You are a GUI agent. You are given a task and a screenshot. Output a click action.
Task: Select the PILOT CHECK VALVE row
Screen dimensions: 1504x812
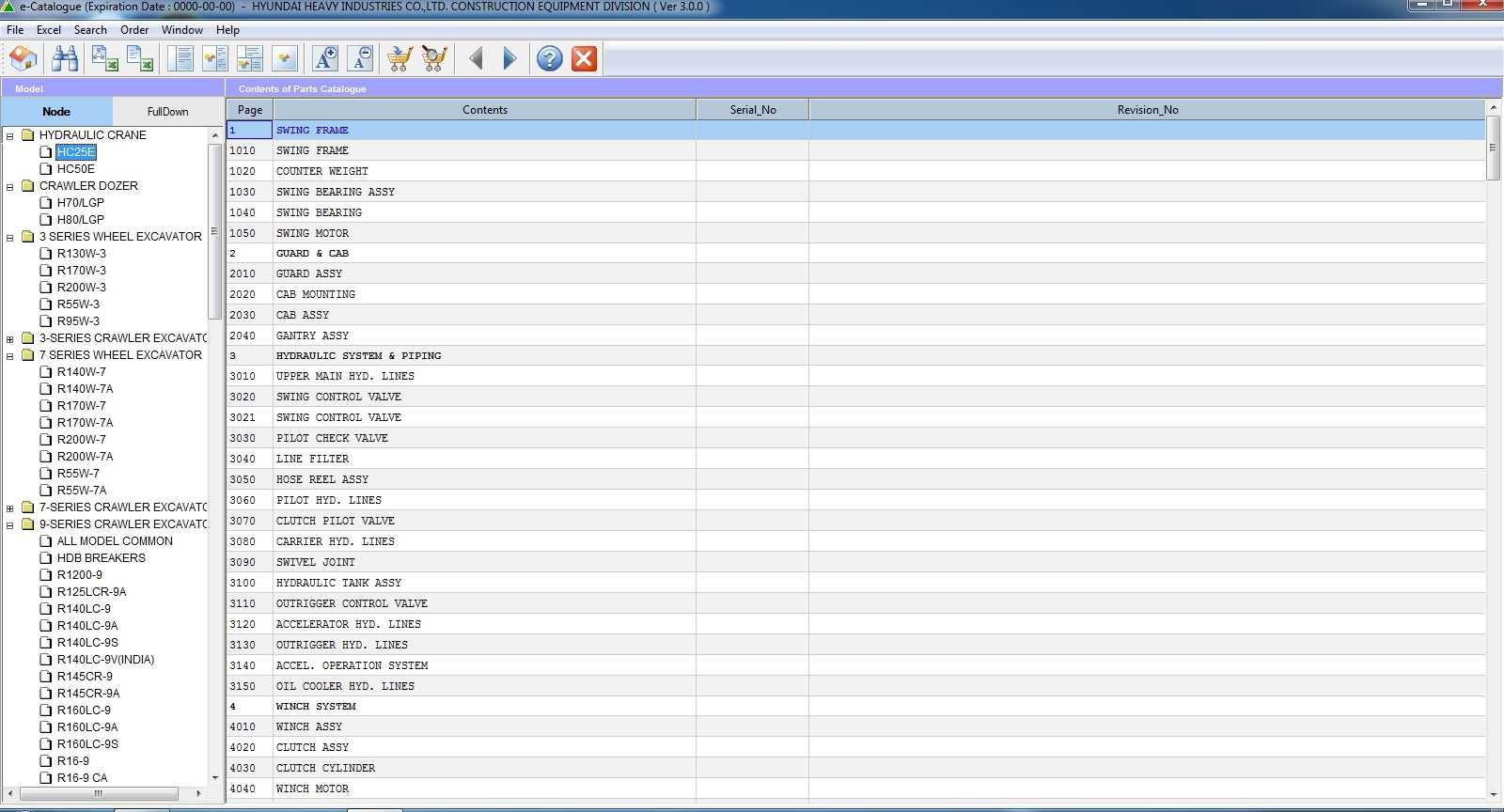click(x=856, y=438)
